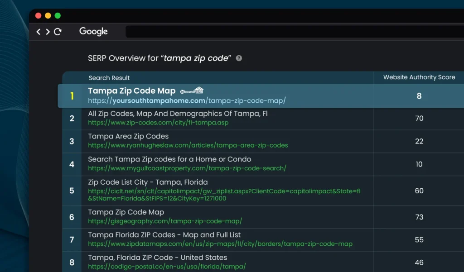
Task: Click authority score 8 for yoursouthtampahome.com
Action: click(x=419, y=96)
